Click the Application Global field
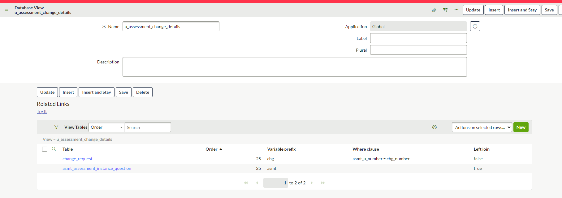The width and height of the screenshot is (562, 198). tap(418, 26)
